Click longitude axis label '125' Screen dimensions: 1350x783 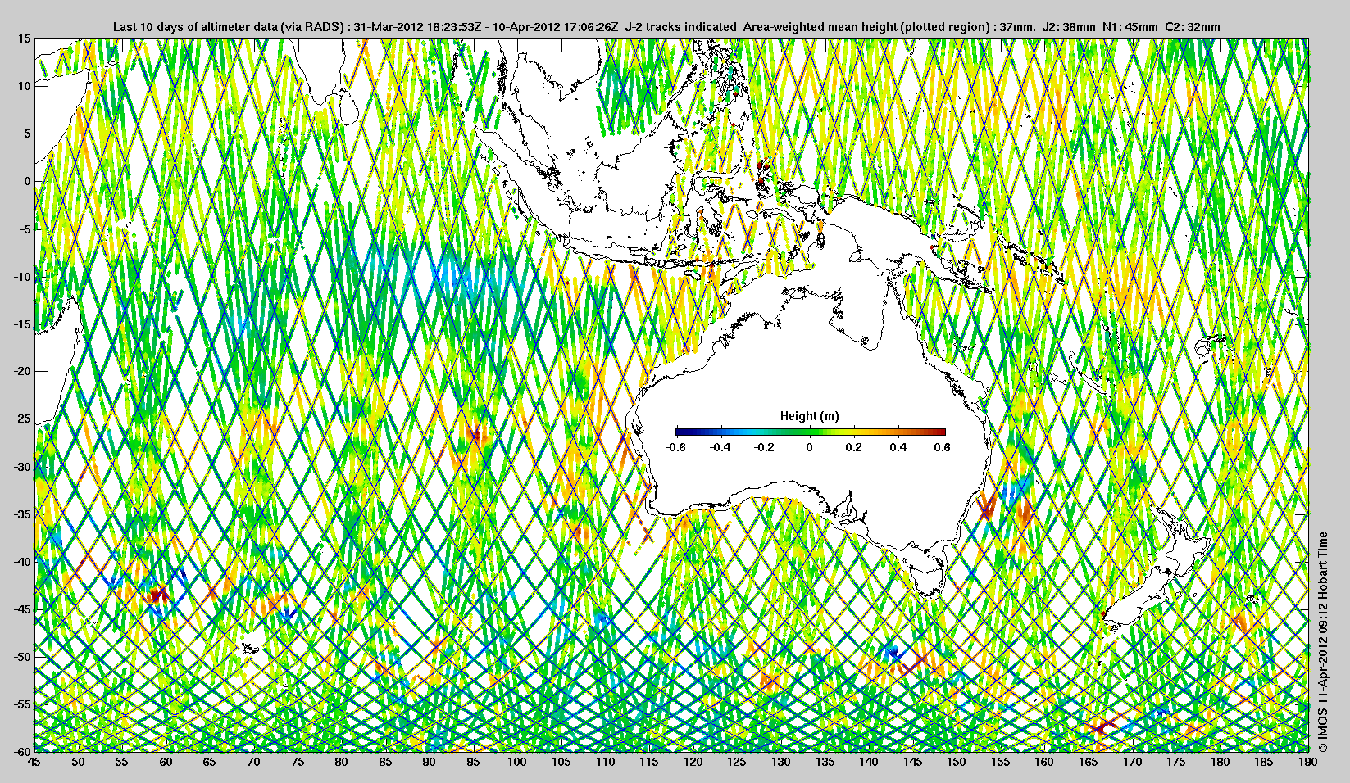[737, 762]
